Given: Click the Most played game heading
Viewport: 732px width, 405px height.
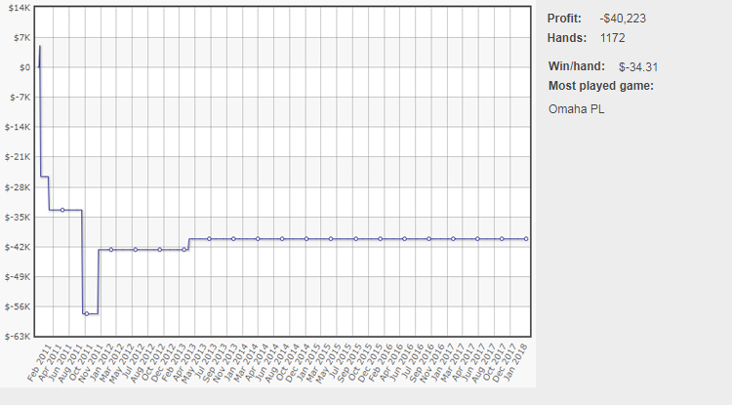Looking at the screenshot, I should tap(601, 86).
